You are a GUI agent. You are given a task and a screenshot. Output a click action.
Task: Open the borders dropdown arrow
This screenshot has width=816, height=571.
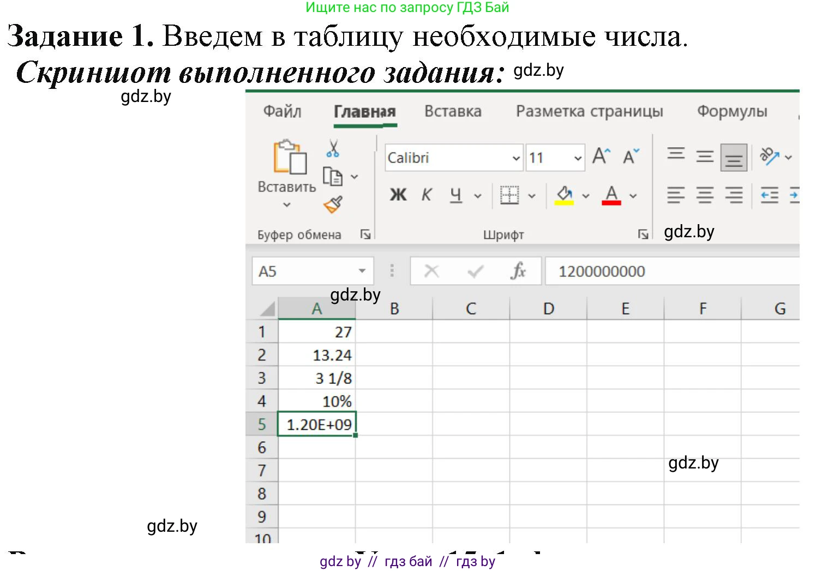pyautogui.click(x=532, y=195)
